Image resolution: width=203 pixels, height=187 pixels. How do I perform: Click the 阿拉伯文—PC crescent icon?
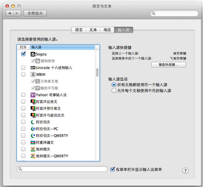click(x=33, y=129)
